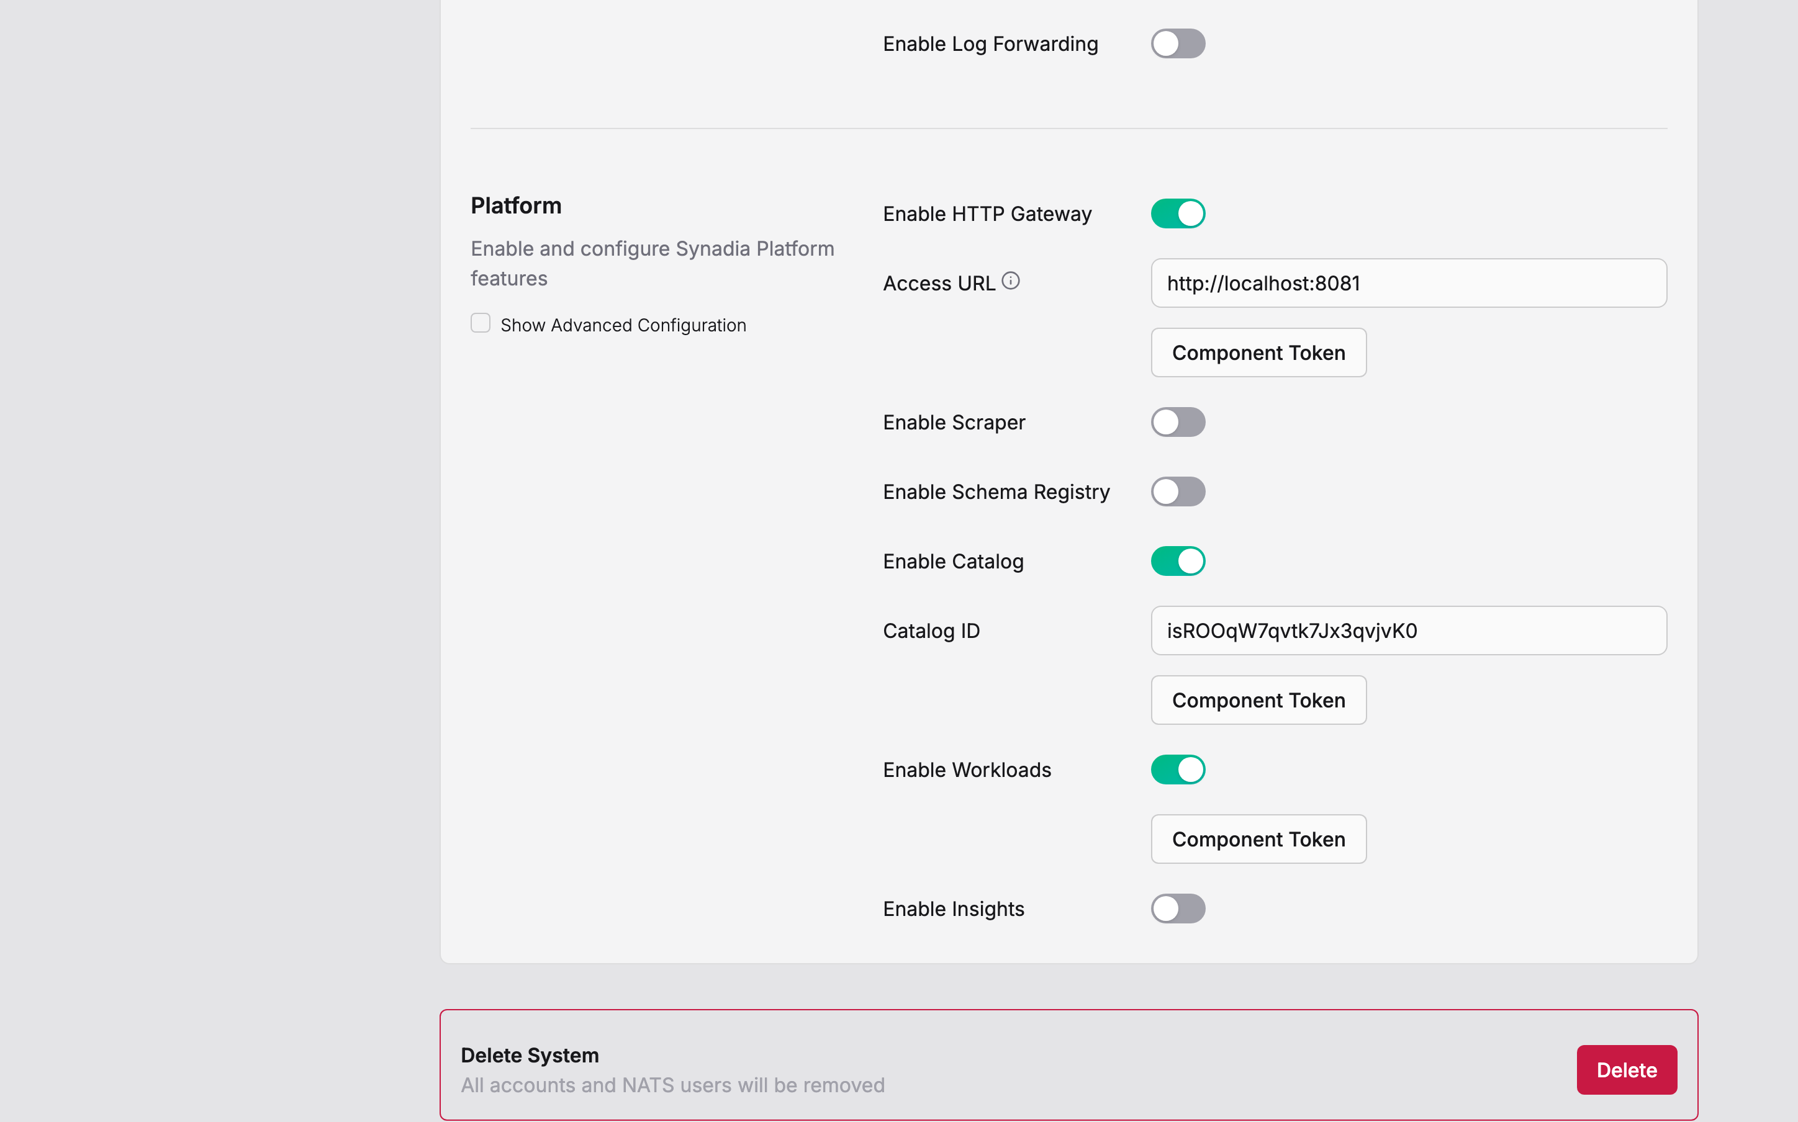Click the Enable Catalog label
Viewport: 1798px width, 1122px height.
coord(953,562)
